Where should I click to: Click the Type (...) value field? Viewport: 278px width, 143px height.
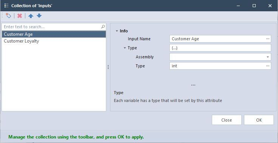click(x=220, y=48)
